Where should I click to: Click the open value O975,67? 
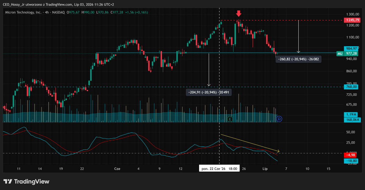73,12
